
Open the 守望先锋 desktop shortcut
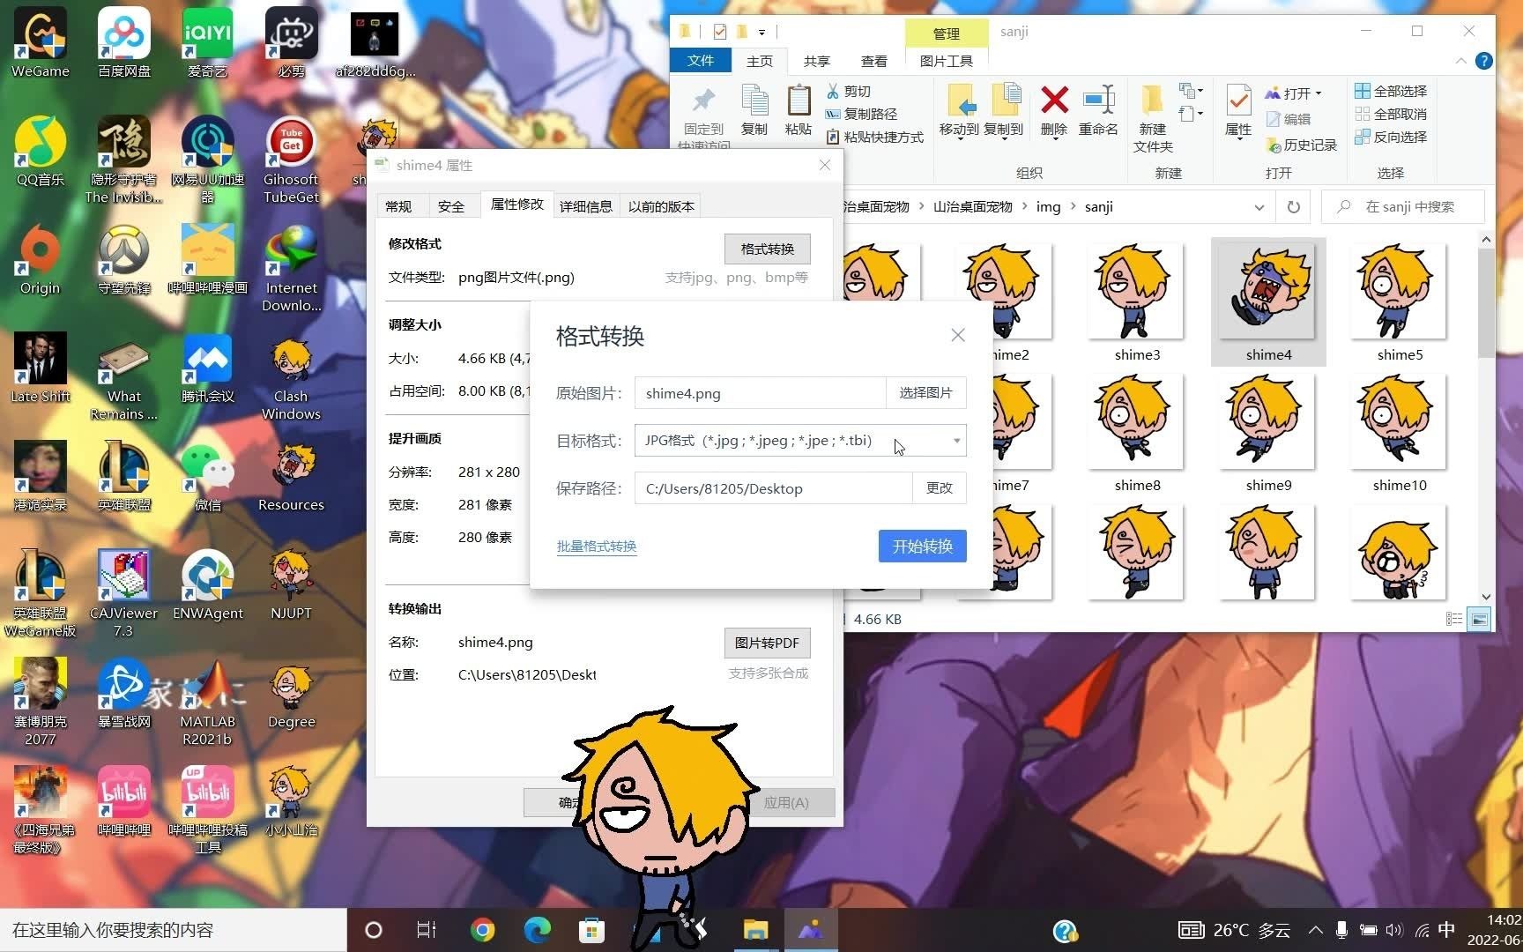click(123, 259)
